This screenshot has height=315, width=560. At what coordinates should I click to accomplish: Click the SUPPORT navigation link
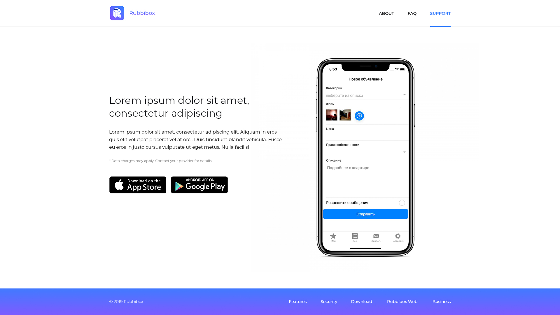click(440, 13)
